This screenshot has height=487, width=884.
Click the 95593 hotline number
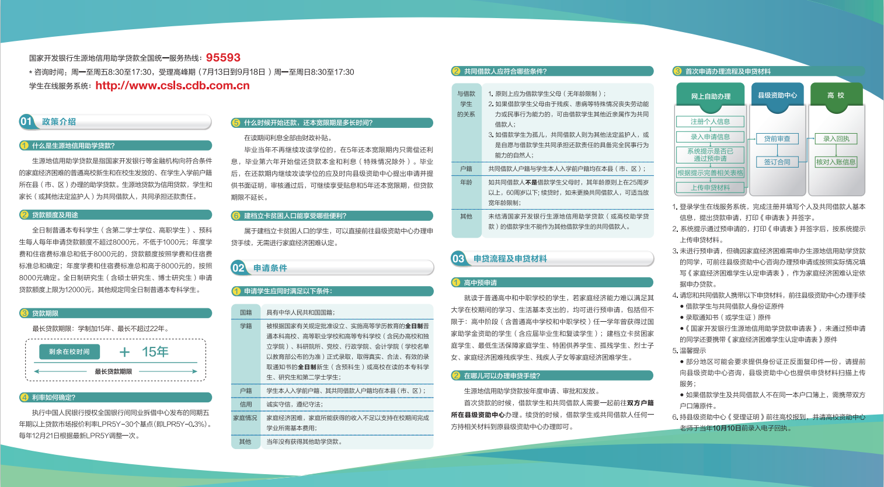[223, 58]
